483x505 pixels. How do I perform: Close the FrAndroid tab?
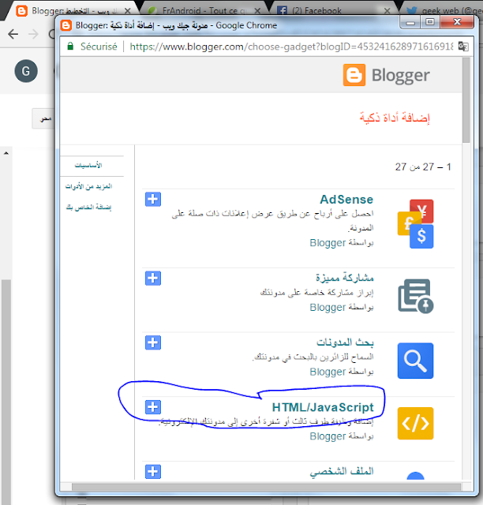(x=257, y=11)
